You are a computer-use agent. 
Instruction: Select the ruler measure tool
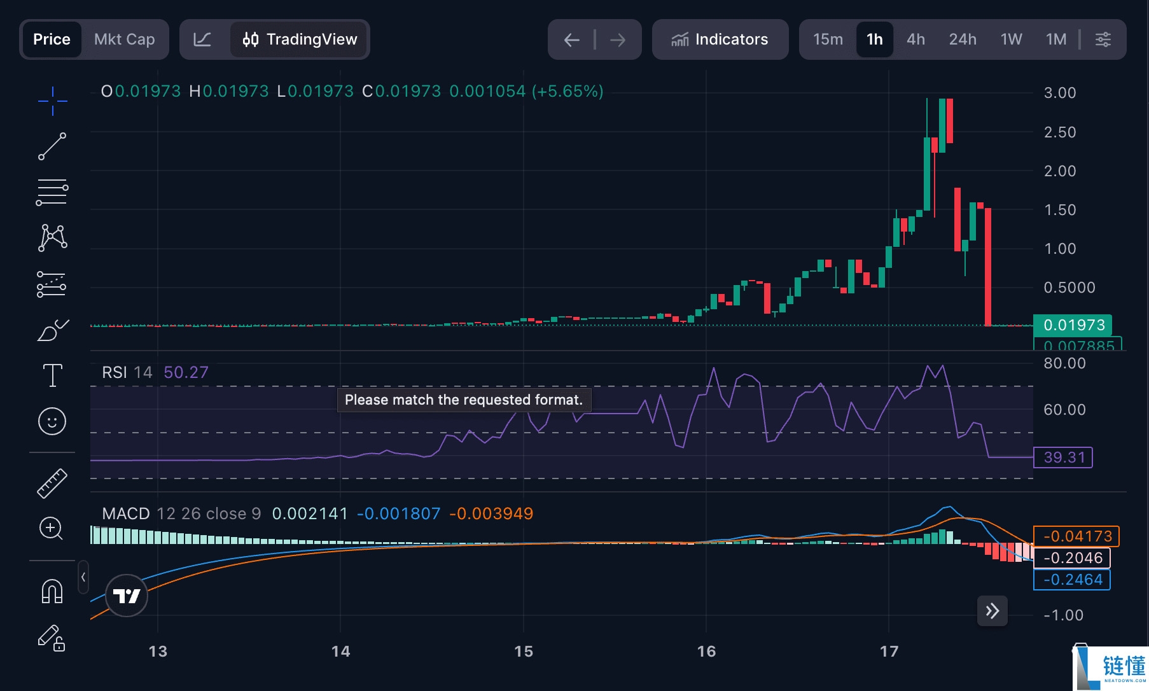[x=52, y=483]
